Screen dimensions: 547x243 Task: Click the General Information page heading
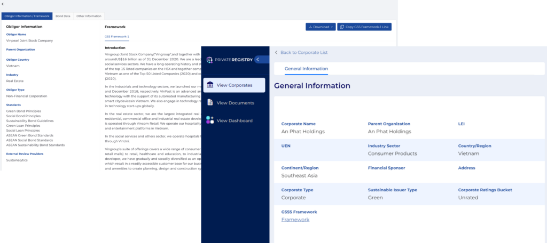click(x=312, y=85)
